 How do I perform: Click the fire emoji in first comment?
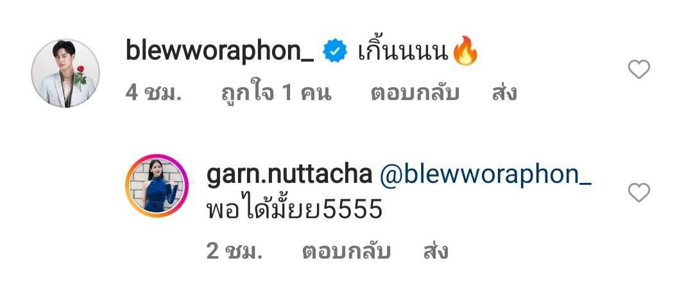465,51
